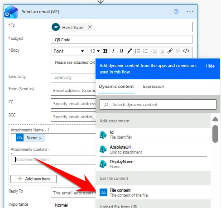
Task: Switch to the Expression tab
Action: click(154, 87)
